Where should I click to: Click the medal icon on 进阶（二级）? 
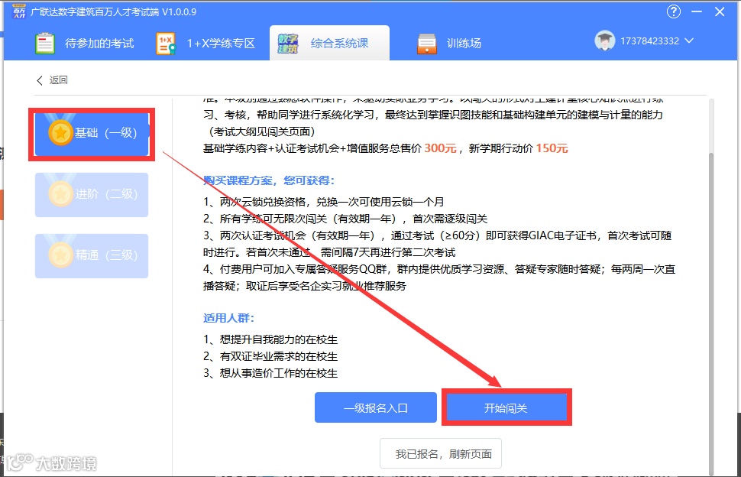click(x=60, y=193)
